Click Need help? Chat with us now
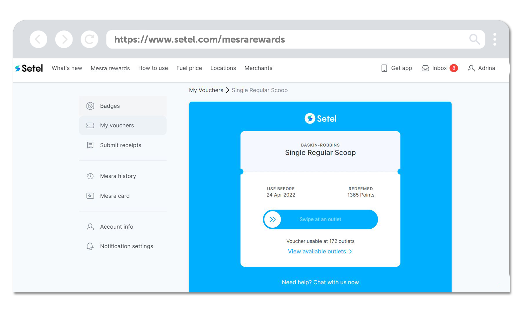 pyautogui.click(x=320, y=282)
